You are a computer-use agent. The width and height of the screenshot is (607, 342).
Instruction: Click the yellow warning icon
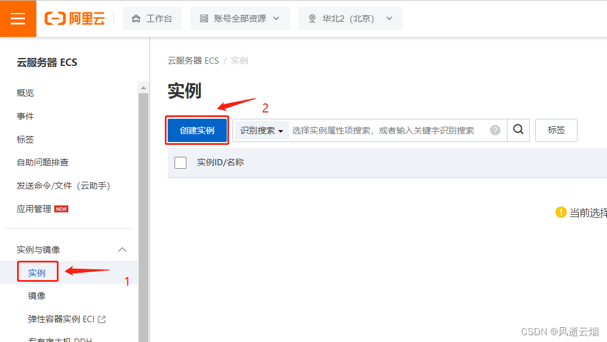[561, 212]
